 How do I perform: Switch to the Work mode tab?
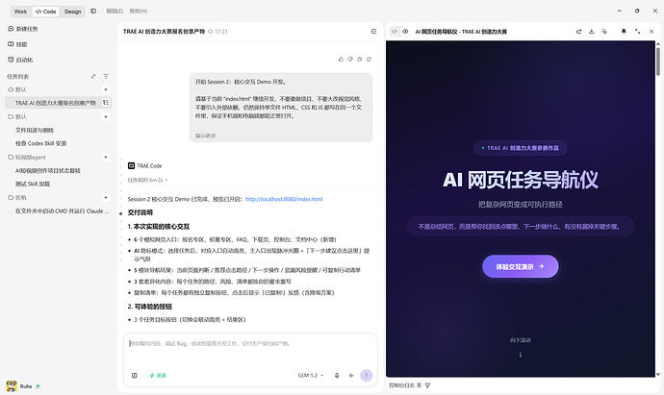(20, 12)
